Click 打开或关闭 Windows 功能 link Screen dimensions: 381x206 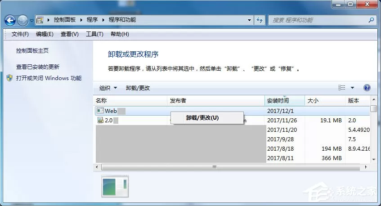(x=49, y=78)
